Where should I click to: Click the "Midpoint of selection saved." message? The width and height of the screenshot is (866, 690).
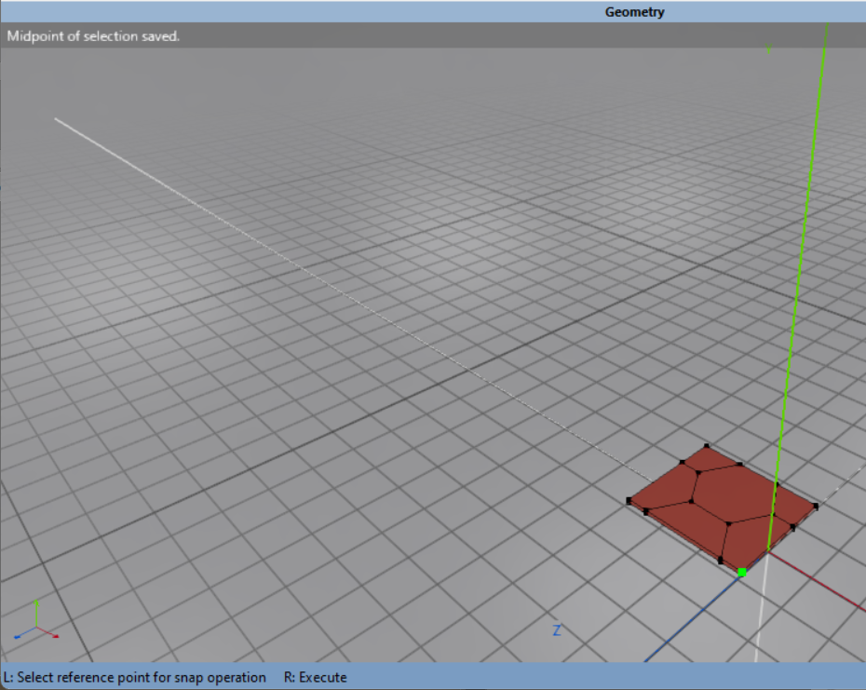(93, 36)
